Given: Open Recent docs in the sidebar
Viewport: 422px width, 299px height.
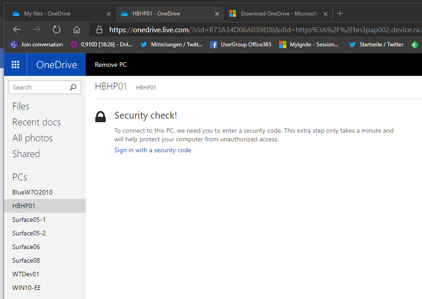Looking at the screenshot, I should [36, 122].
